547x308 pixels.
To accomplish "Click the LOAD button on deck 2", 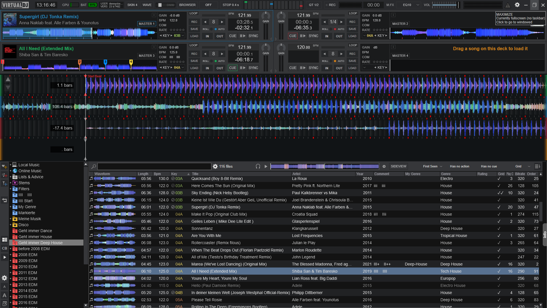I will pos(352,36).
